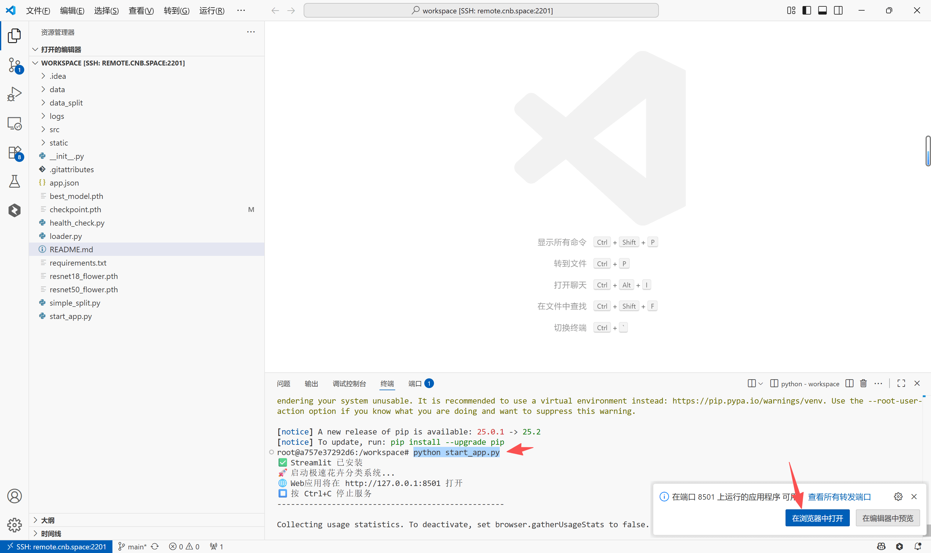Expand the 大纲 outline section
Viewport: 931px width, 553px height.
click(48, 520)
